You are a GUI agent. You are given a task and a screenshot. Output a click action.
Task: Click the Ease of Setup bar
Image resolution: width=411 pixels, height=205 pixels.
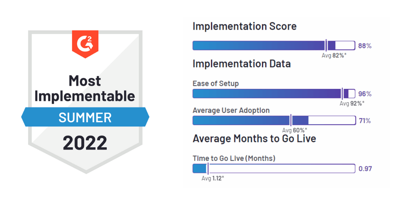[274, 94]
